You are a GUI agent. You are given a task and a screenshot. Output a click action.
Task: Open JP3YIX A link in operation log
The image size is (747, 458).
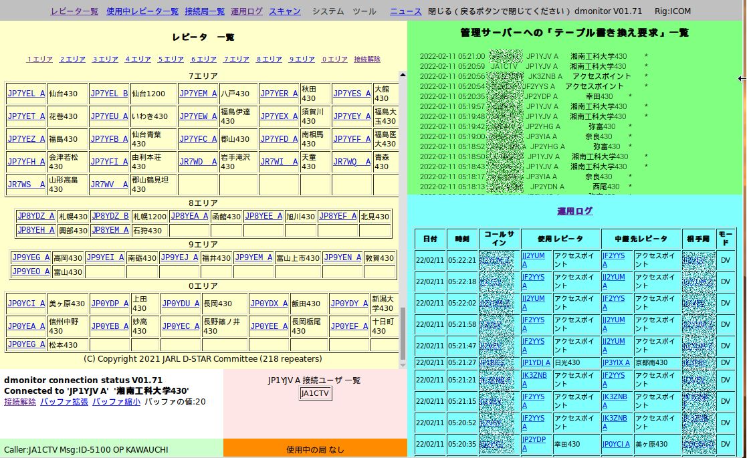point(616,362)
